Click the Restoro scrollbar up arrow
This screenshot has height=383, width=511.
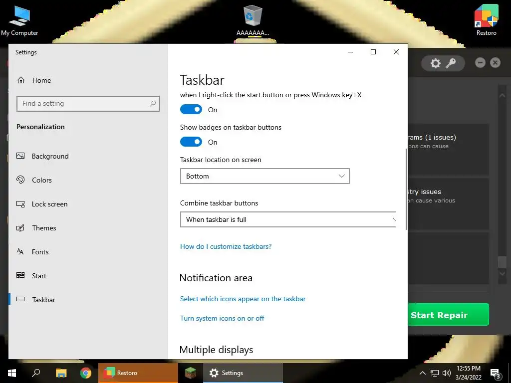pyautogui.click(x=502, y=95)
